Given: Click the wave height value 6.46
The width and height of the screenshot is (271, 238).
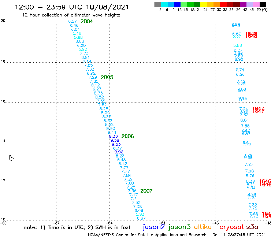Looking at the screenshot, I should [x=74, y=25].
